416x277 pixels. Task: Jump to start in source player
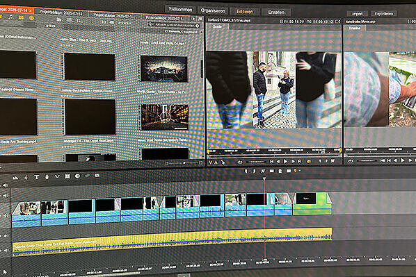(271, 161)
